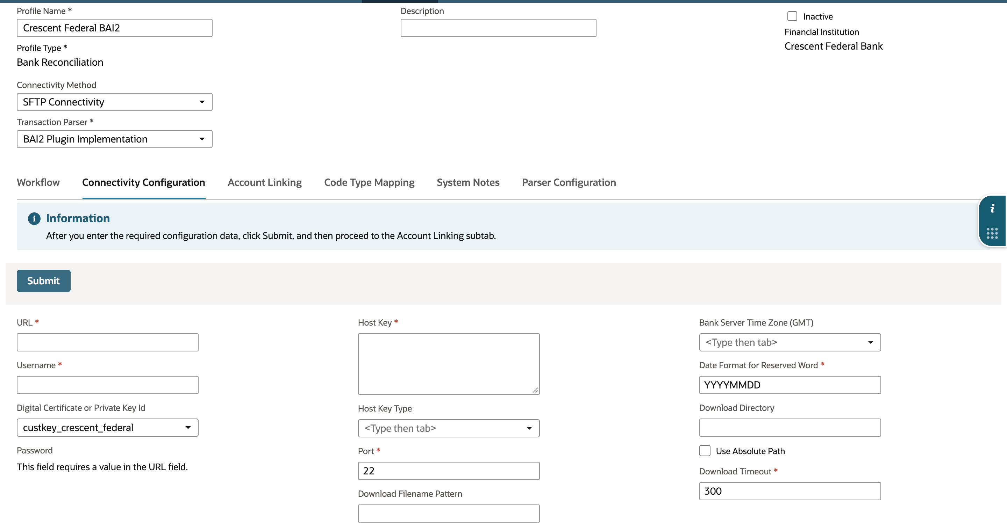Viewport: 1007px width, 531px height.
Task: Click the info icon on side panel
Action: pyautogui.click(x=992, y=209)
